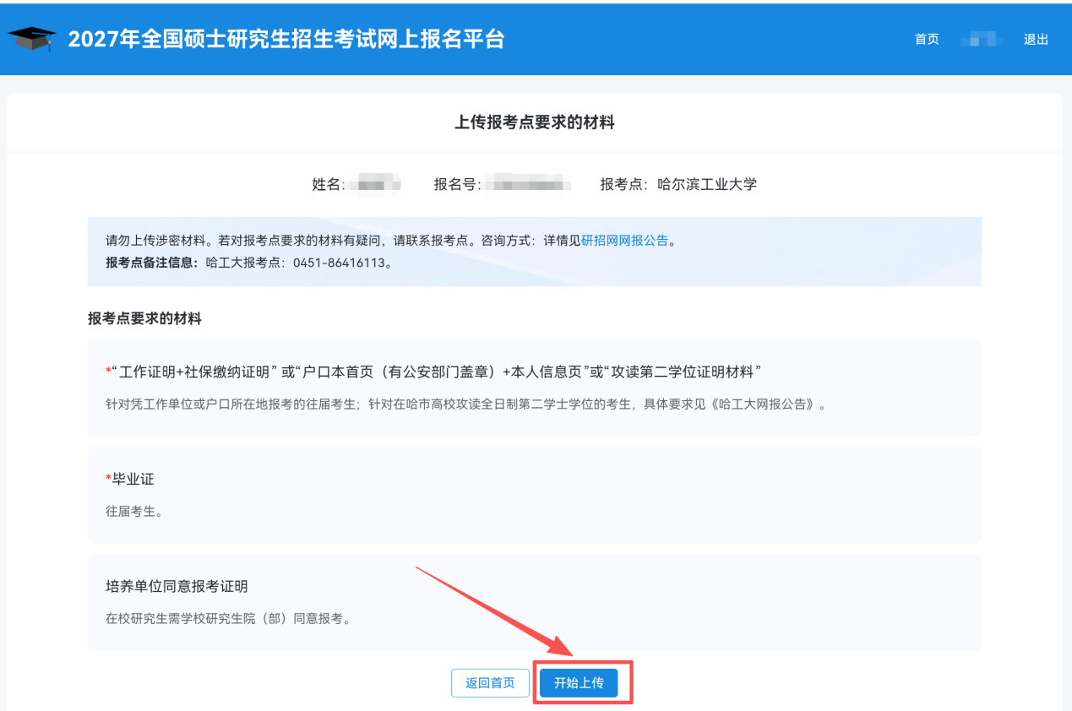Image resolution: width=1072 pixels, height=711 pixels.
Task: Click the 返回首页 button
Action: (x=490, y=683)
